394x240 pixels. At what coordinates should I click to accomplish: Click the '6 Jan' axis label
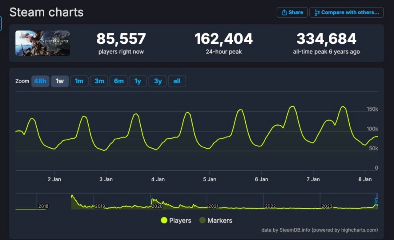(261, 179)
